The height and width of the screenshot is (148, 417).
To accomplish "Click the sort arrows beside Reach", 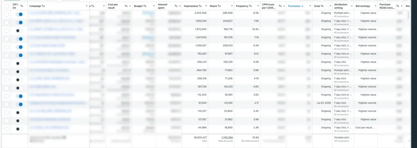I will pyautogui.click(x=219, y=6).
